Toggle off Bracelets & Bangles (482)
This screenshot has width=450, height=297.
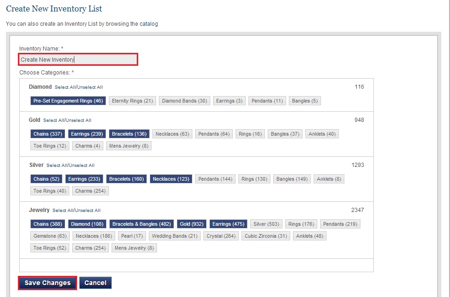coord(141,224)
